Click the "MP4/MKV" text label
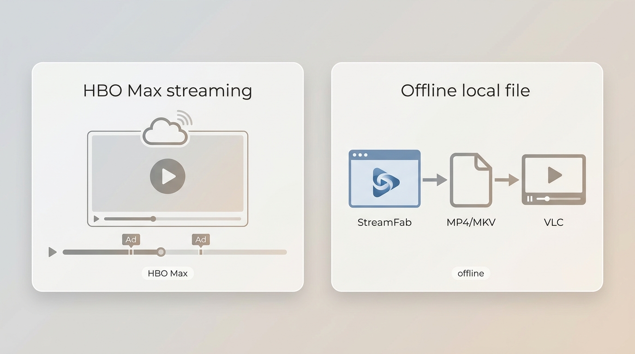The width and height of the screenshot is (635, 354). pyautogui.click(x=471, y=222)
